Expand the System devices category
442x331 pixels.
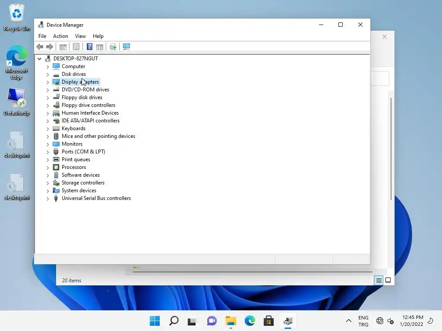point(47,191)
